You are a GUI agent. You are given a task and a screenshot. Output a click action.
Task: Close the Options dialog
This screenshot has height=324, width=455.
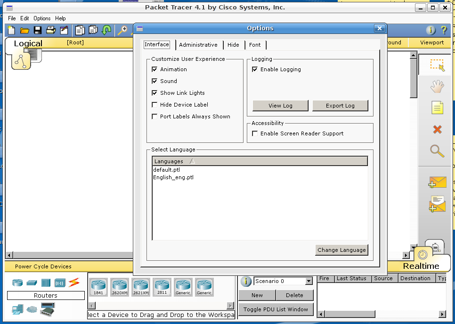click(x=380, y=28)
